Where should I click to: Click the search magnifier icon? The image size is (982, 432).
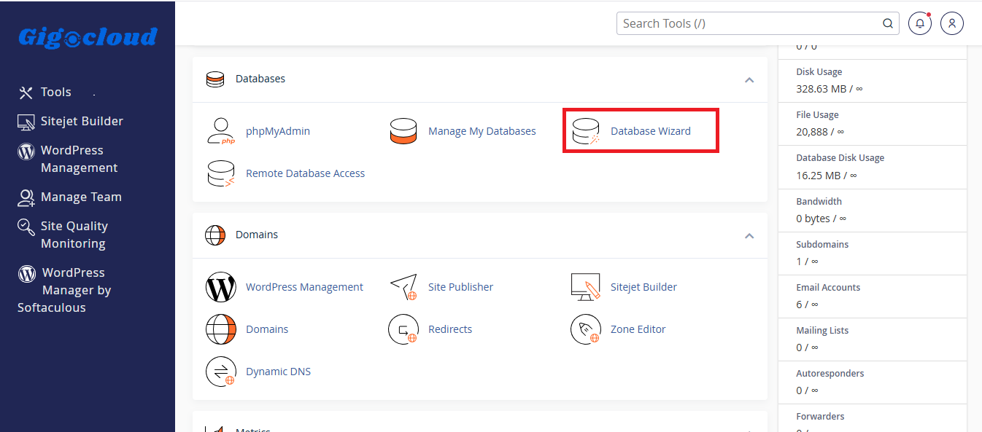[x=888, y=23]
